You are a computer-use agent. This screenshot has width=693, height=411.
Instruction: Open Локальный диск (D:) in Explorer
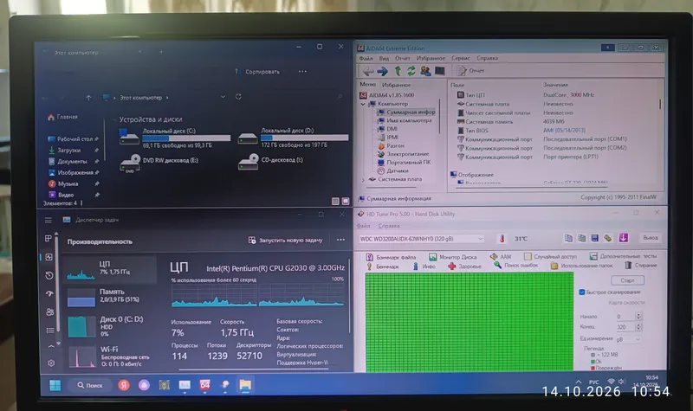point(292,138)
